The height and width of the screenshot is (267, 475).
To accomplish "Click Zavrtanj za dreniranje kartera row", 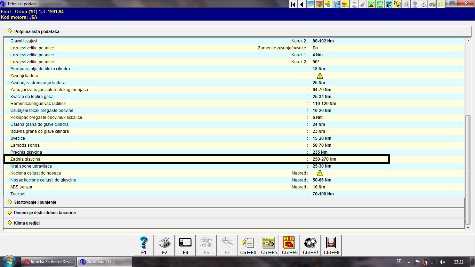I will pos(234,82).
